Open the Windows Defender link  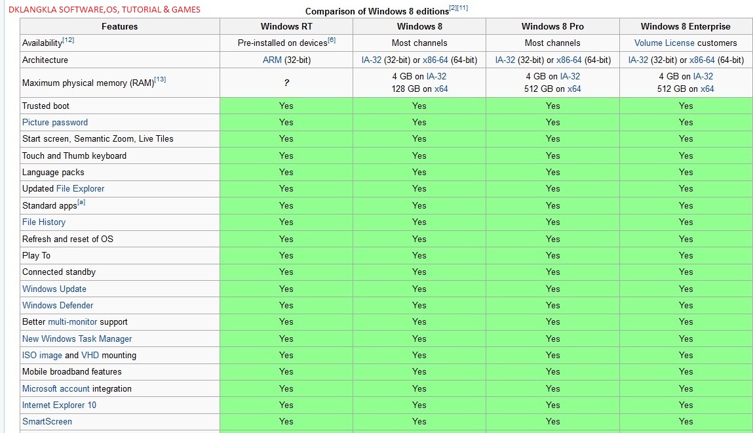[58, 306]
